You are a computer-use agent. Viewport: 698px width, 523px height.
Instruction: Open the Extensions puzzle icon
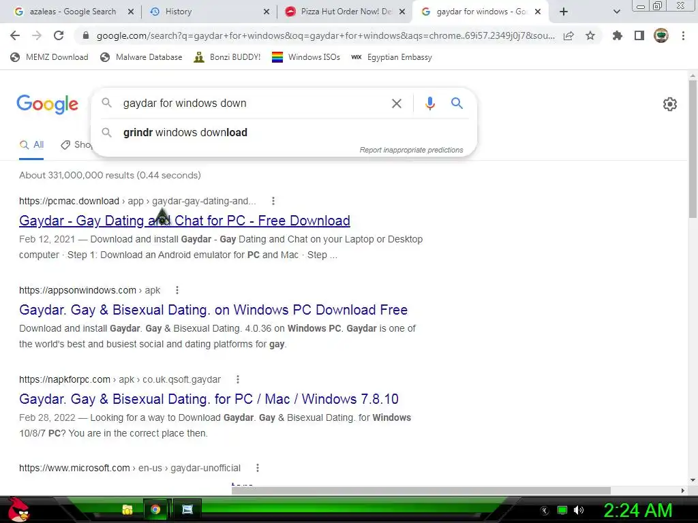point(618,35)
